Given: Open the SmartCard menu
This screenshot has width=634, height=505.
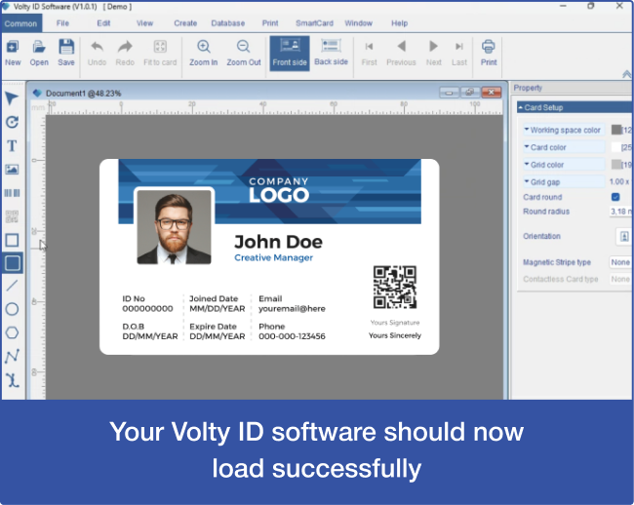Looking at the screenshot, I should click(x=314, y=23).
